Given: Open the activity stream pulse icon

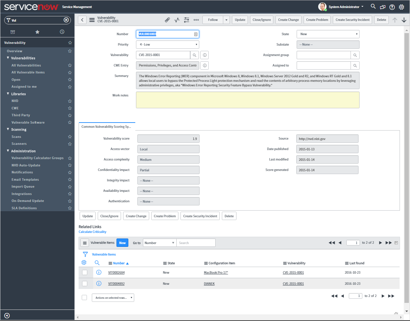Looking at the screenshot, I should click(x=177, y=20).
